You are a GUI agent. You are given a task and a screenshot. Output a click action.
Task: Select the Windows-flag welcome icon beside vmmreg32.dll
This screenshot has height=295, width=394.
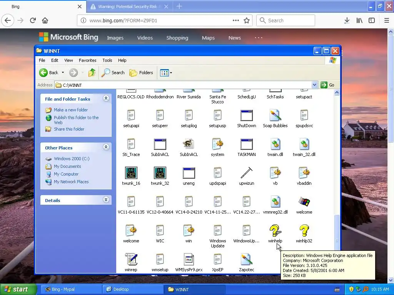pyautogui.click(x=304, y=202)
